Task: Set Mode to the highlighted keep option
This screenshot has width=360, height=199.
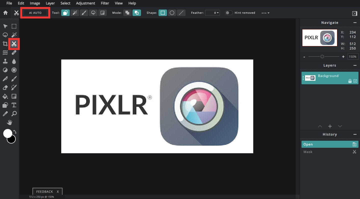Action: click(137, 13)
